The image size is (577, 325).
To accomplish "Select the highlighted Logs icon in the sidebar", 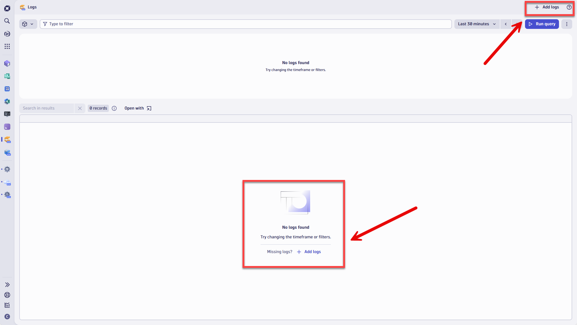I will point(7,140).
